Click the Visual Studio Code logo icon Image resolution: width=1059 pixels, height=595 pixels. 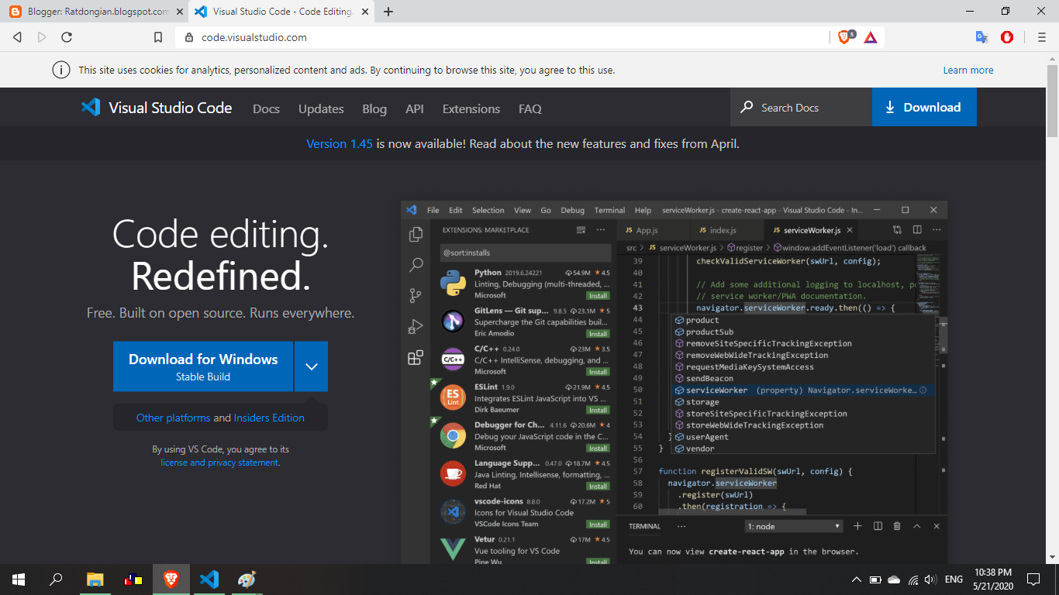pyautogui.click(x=91, y=108)
